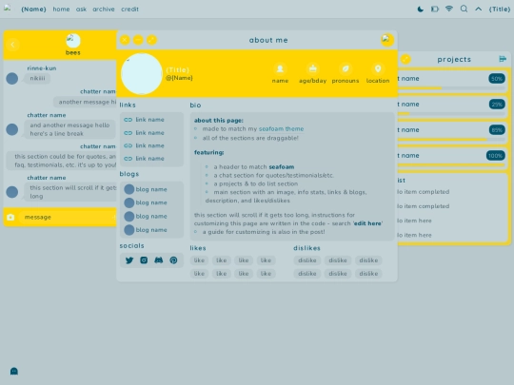Click the ghost icon at bottom left
Image resolution: width=514 pixels, height=385 pixels.
coord(13,371)
